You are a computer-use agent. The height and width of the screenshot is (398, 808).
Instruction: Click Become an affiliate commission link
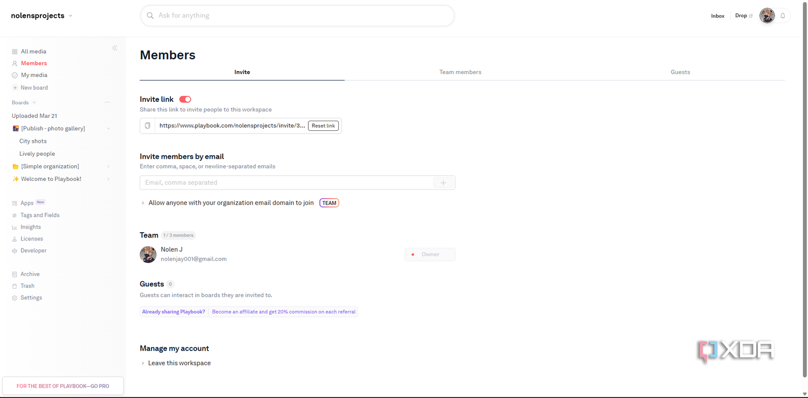tap(284, 312)
